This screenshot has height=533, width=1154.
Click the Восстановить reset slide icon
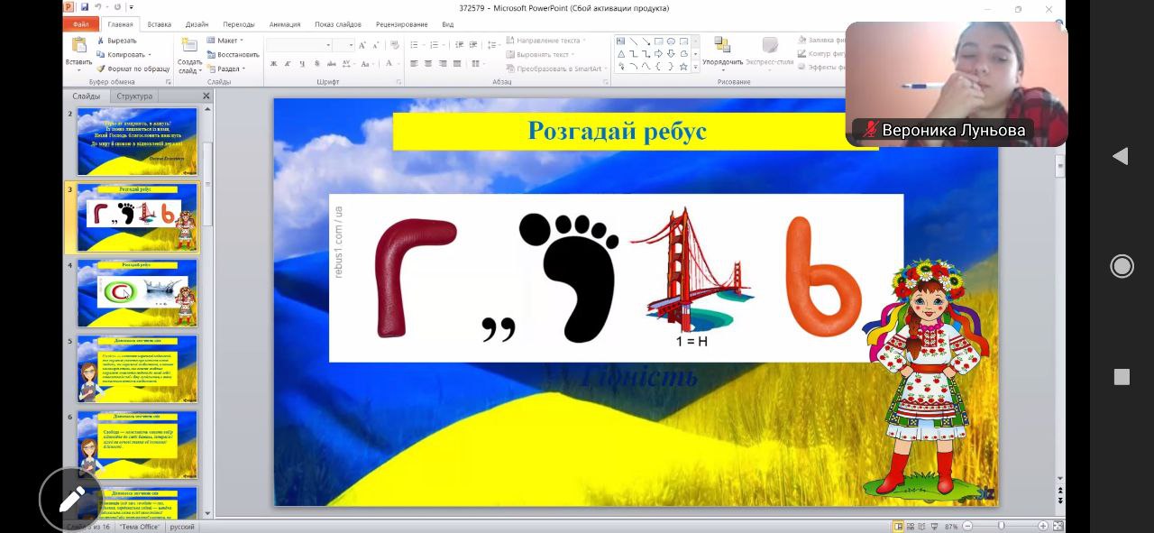click(210, 54)
